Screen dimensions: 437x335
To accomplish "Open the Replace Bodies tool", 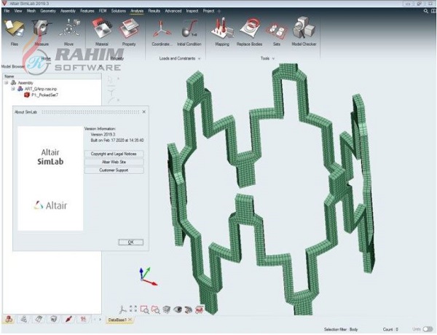I will pyautogui.click(x=249, y=32).
